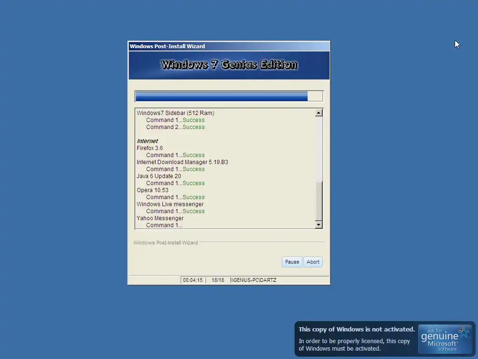478x359 pixels.
Task: Select the Opera 10.53 entry
Action: point(153,190)
